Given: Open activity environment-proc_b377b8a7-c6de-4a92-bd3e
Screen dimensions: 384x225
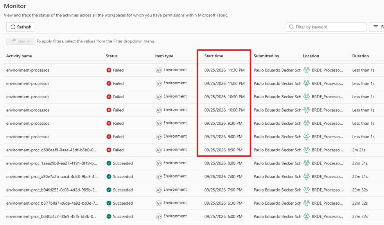Looking at the screenshot, I should tap(52, 203).
